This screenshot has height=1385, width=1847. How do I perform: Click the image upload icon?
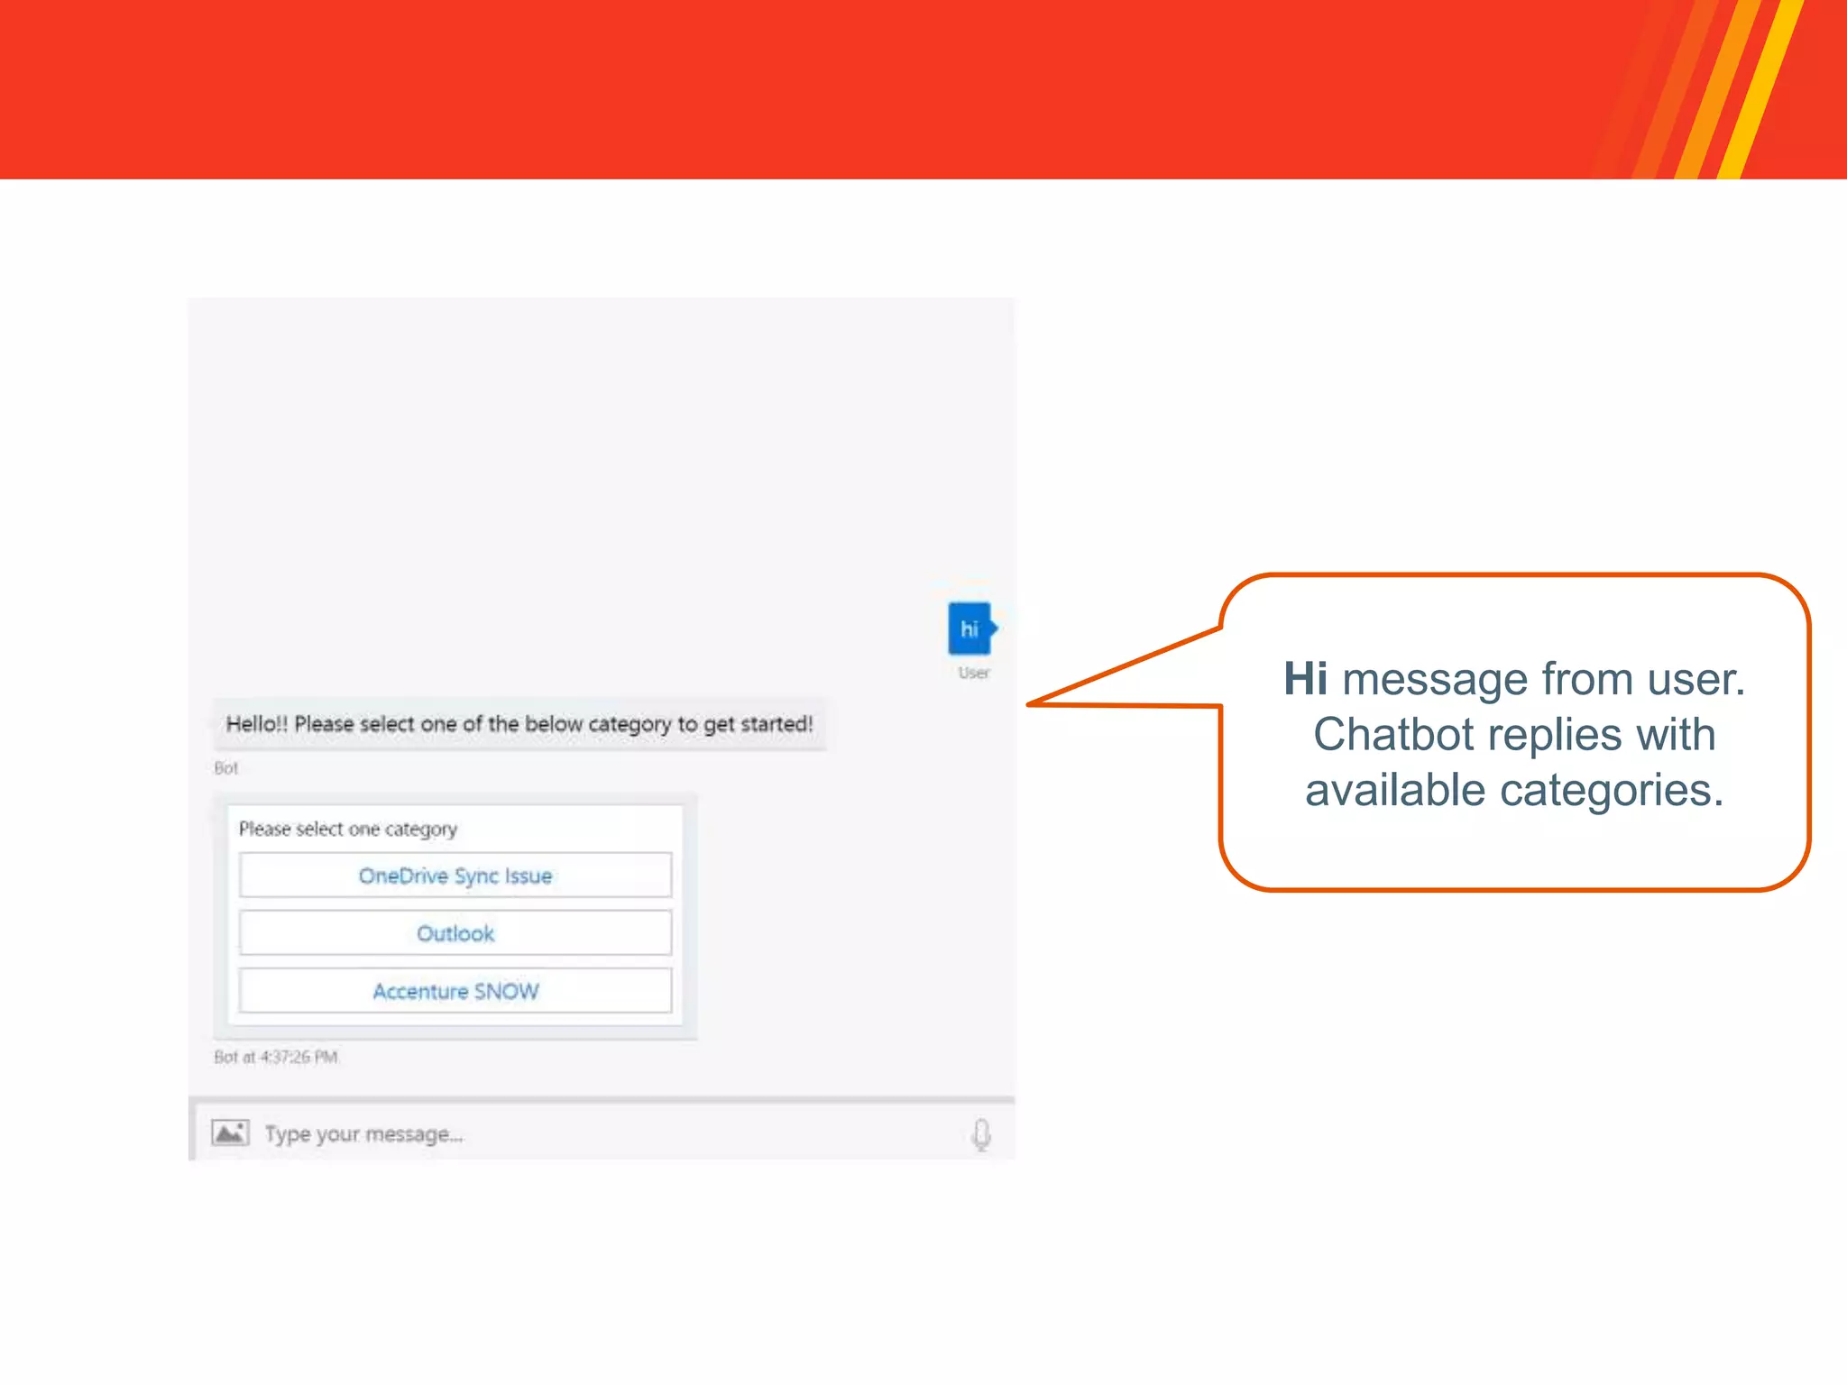tap(230, 1133)
